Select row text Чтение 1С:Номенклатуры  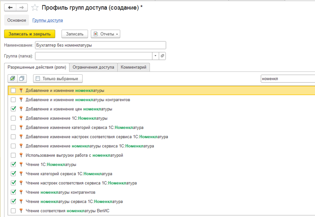click(x=51, y=164)
